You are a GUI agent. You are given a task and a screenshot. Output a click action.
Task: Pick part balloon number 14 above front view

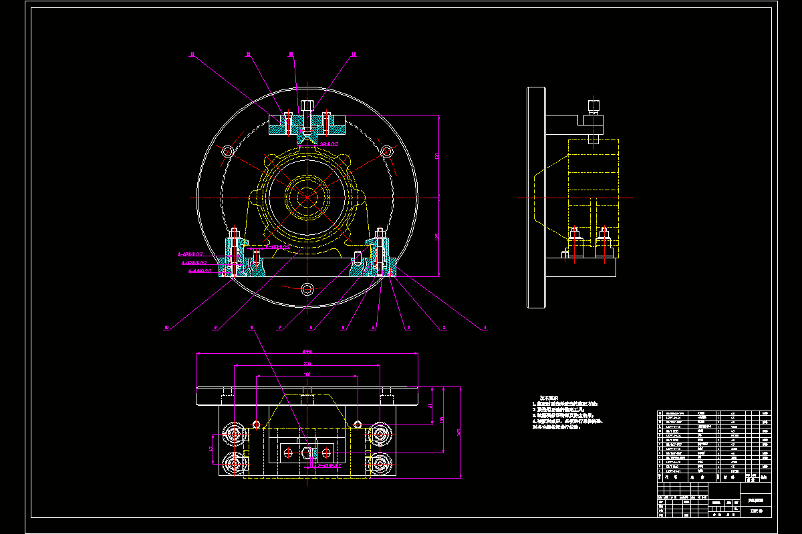pyautogui.click(x=354, y=54)
